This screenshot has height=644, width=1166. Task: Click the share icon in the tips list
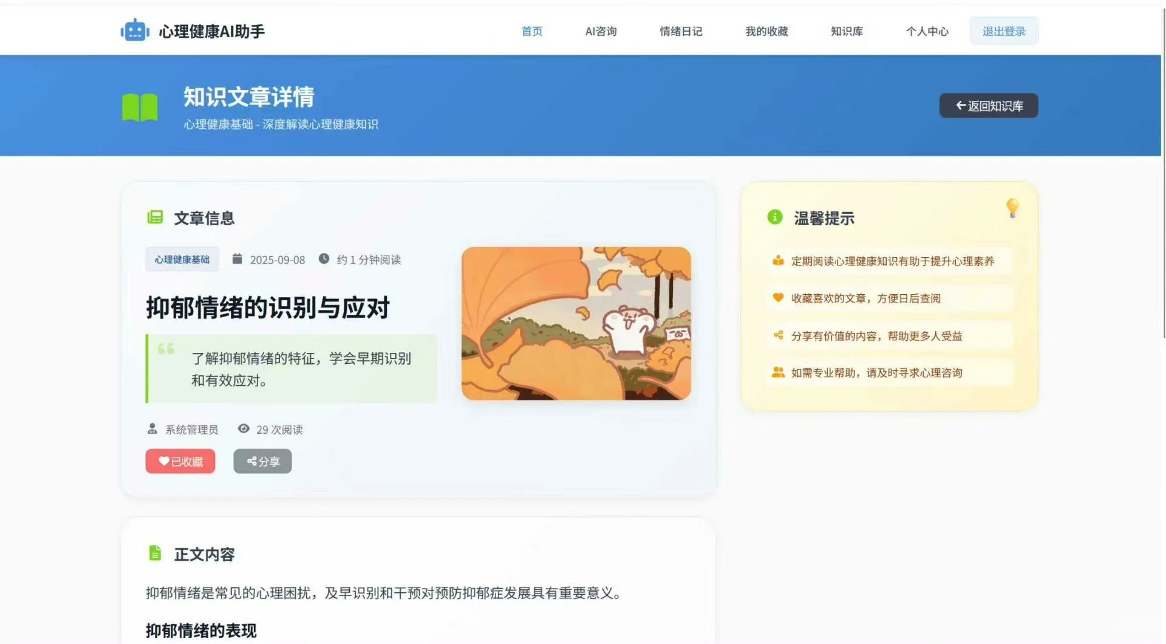(778, 335)
